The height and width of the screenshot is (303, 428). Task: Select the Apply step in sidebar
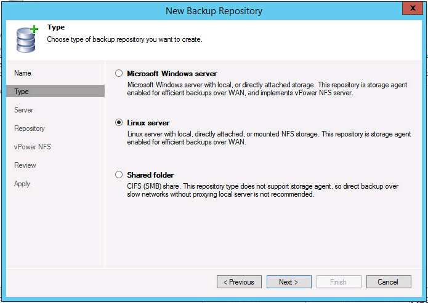[x=22, y=184]
